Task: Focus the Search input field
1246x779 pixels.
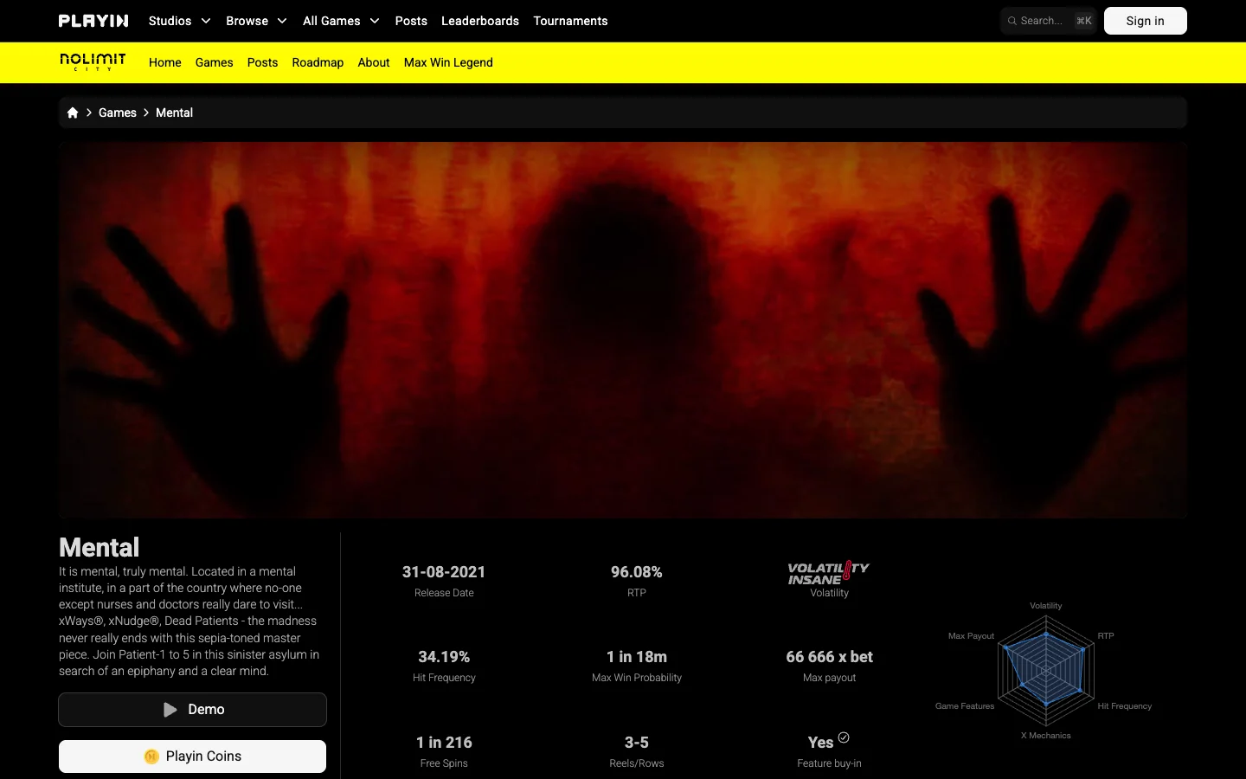Action: point(1049,21)
